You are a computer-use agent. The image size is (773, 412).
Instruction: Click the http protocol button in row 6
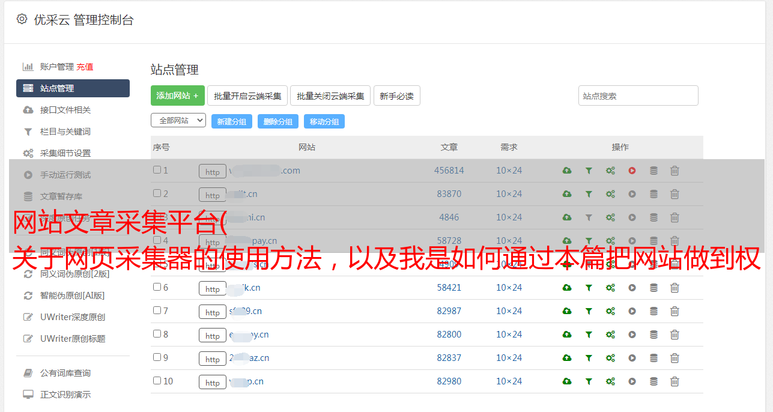tap(213, 288)
